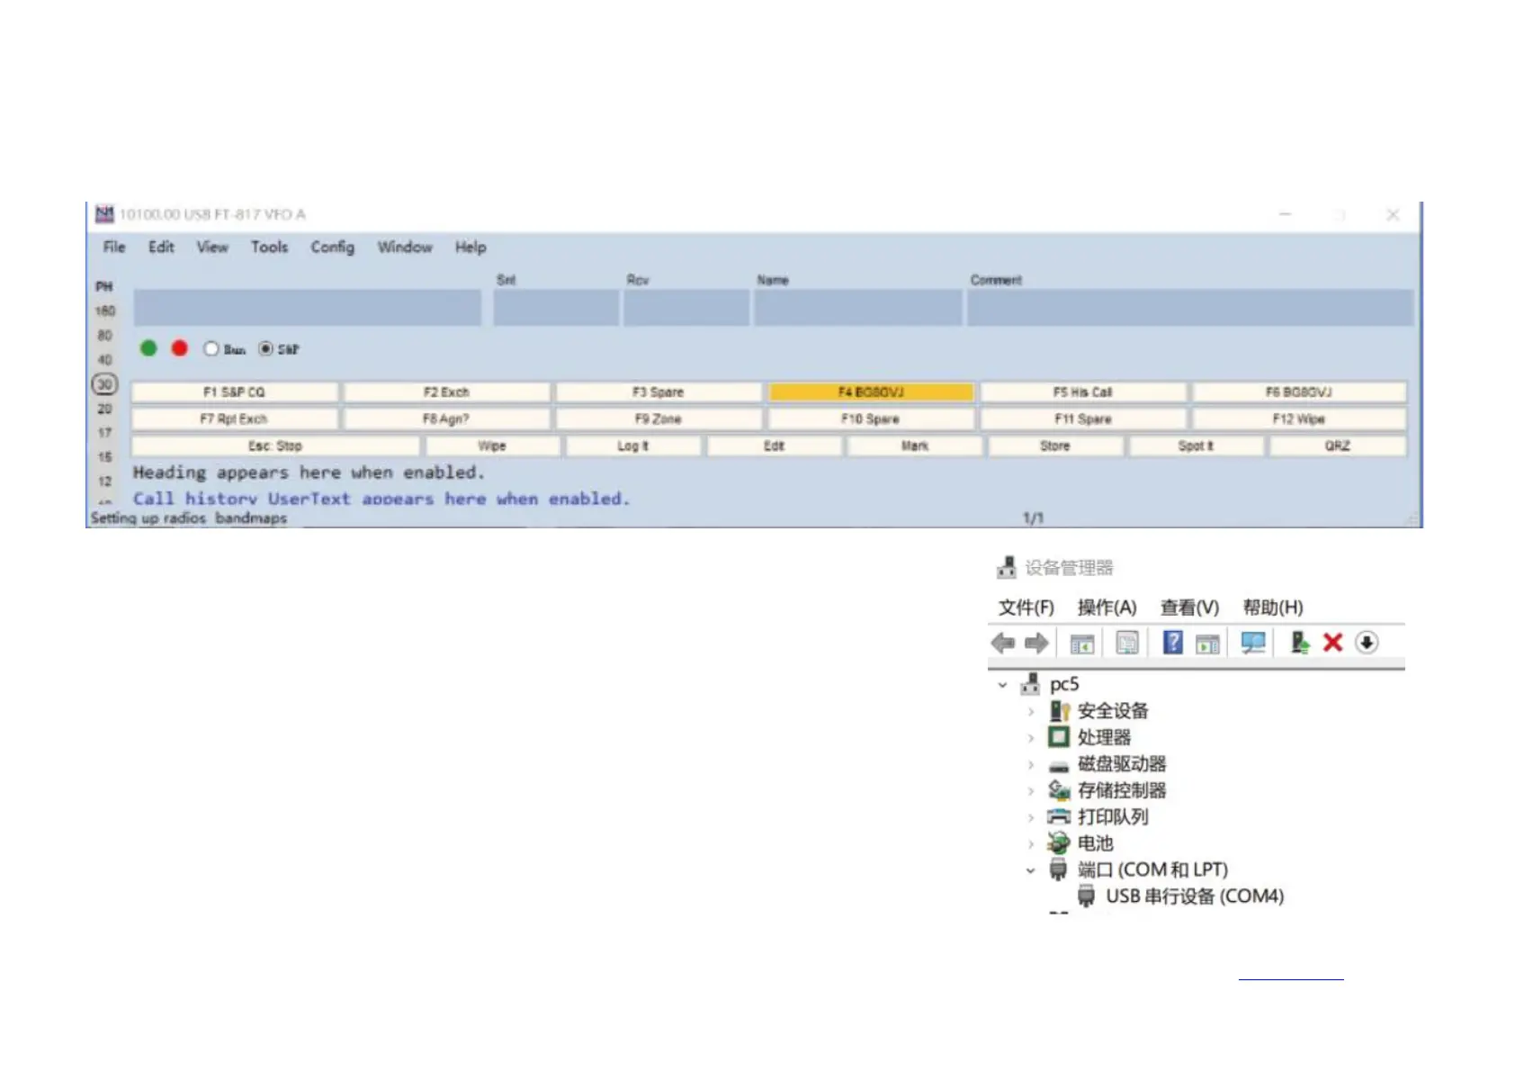Viewport: 1515px width, 1072px height.
Task: Click the blue question mark help icon
Action: [1172, 643]
